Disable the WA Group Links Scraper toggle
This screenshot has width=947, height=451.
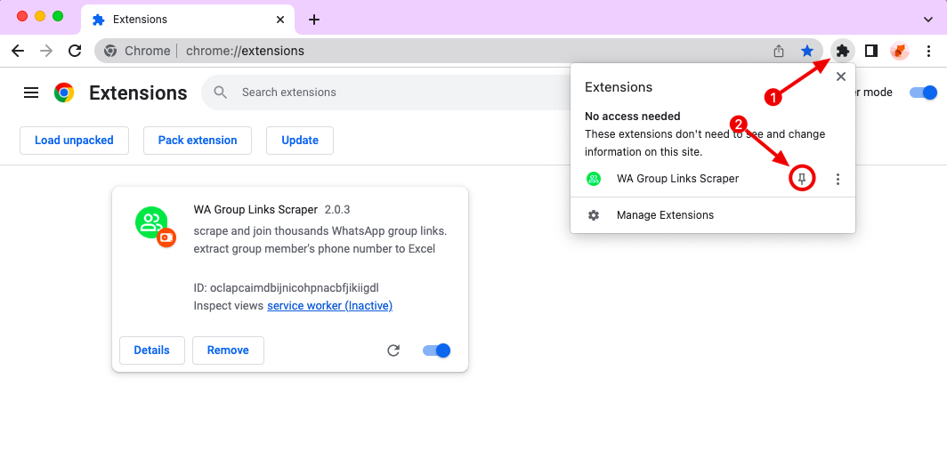436,350
